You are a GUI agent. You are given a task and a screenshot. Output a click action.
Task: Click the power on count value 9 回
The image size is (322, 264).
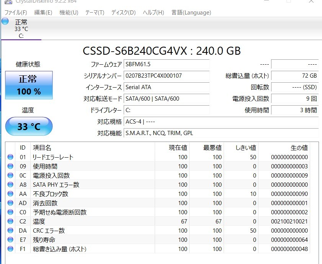[x=295, y=99]
